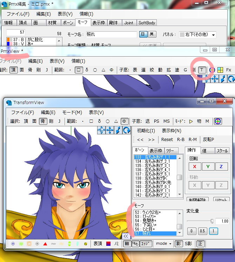This screenshot has width=235, height=262.
Task: Toggle the red triangle display icon
Action: pos(45,244)
